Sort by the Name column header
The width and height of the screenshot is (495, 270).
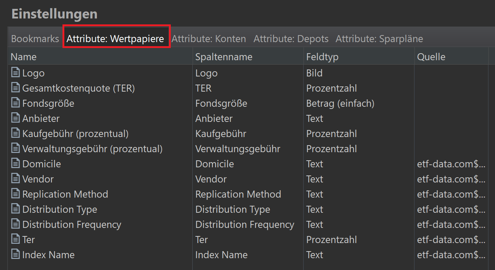(24, 57)
